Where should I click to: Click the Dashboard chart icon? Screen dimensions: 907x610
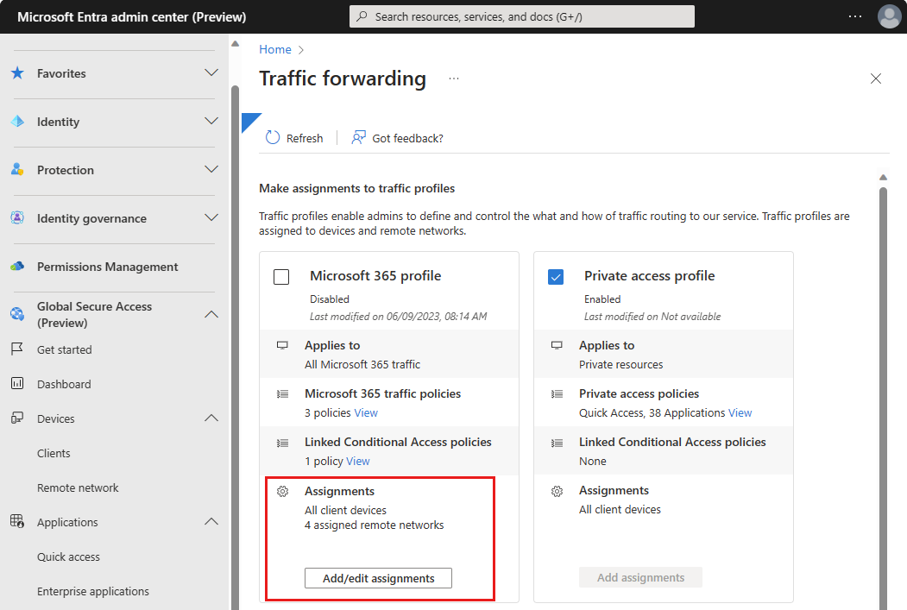click(x=17, y=383)
